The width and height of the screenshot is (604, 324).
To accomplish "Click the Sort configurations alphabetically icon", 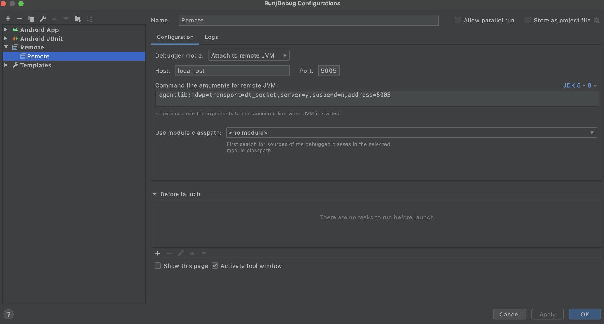I will [89, 19].
